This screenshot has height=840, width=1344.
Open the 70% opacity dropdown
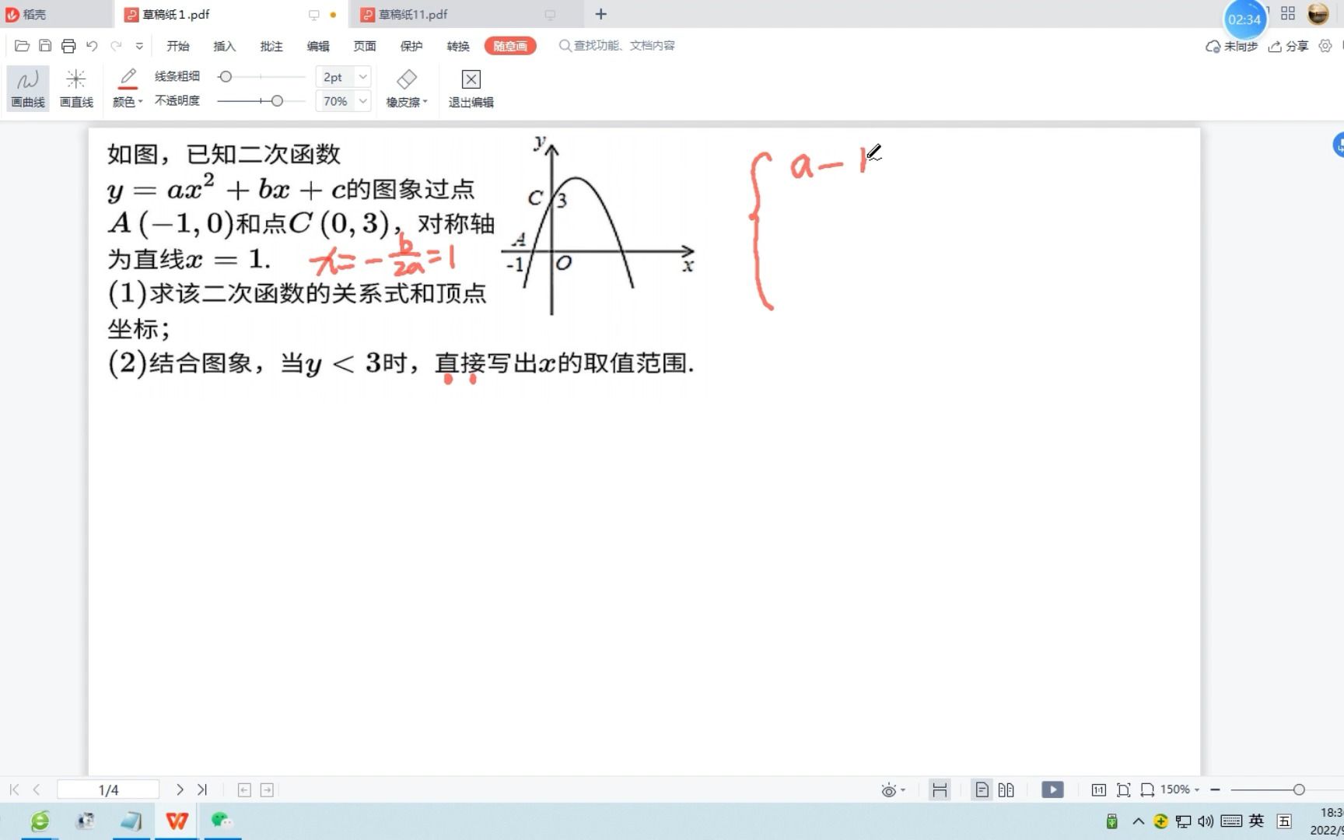point(342,100)
